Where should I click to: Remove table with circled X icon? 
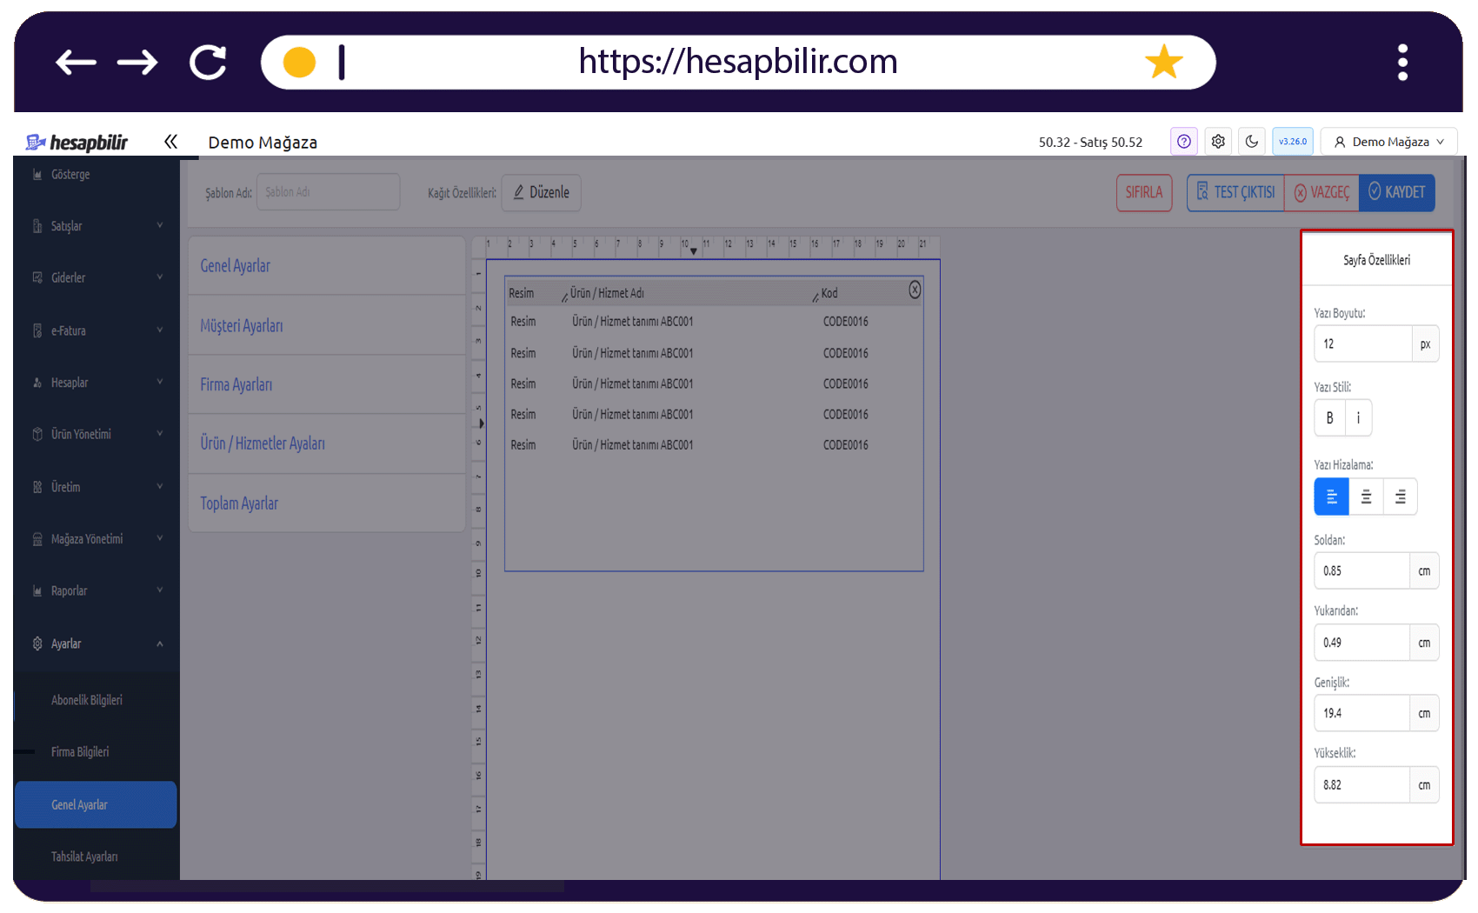(915, 290)
